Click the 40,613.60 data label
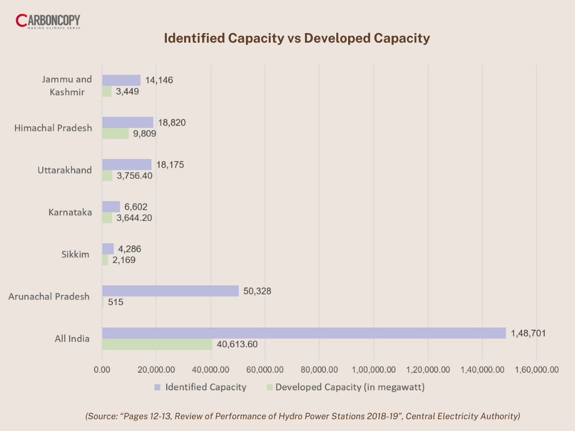Viewport: 575px width, 431px height. (236, 346)
